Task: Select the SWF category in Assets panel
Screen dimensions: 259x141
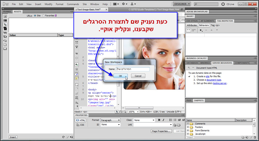Action: [x=5, y=28]
